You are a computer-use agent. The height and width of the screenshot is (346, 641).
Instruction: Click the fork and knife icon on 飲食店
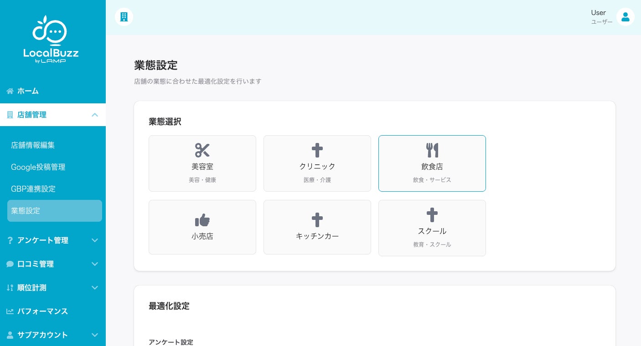click(432, 150)
